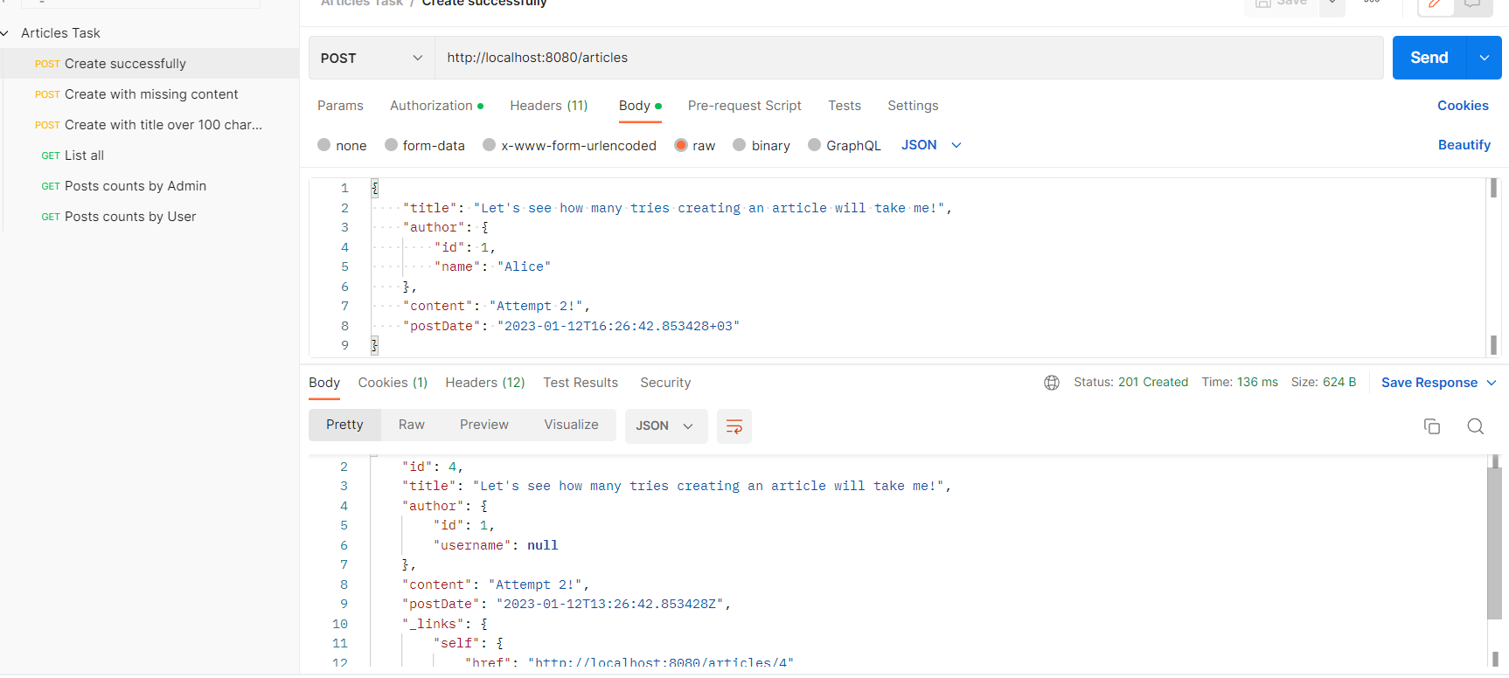This screenshot has width=1509, height=678.
Task: Open the response JSON format dropdown
Action: coord(666,426)
